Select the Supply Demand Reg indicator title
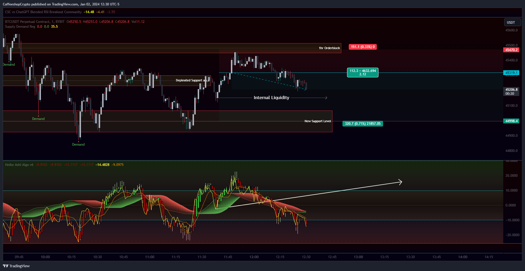Screen dimensions: 525x271 point(20,27)
